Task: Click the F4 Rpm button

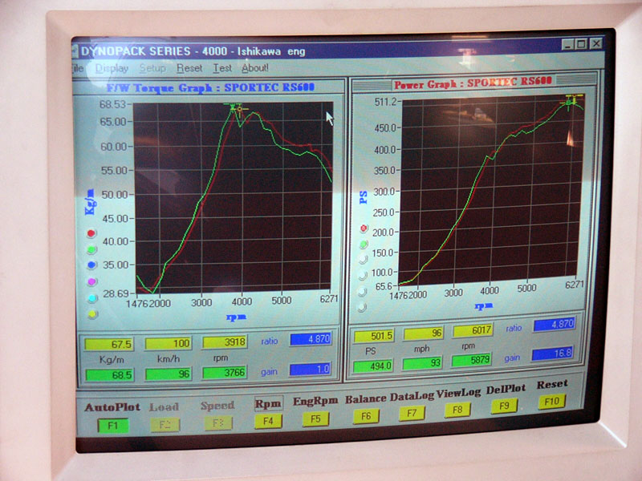Action: pyautogui.click(x=268, y=421)
